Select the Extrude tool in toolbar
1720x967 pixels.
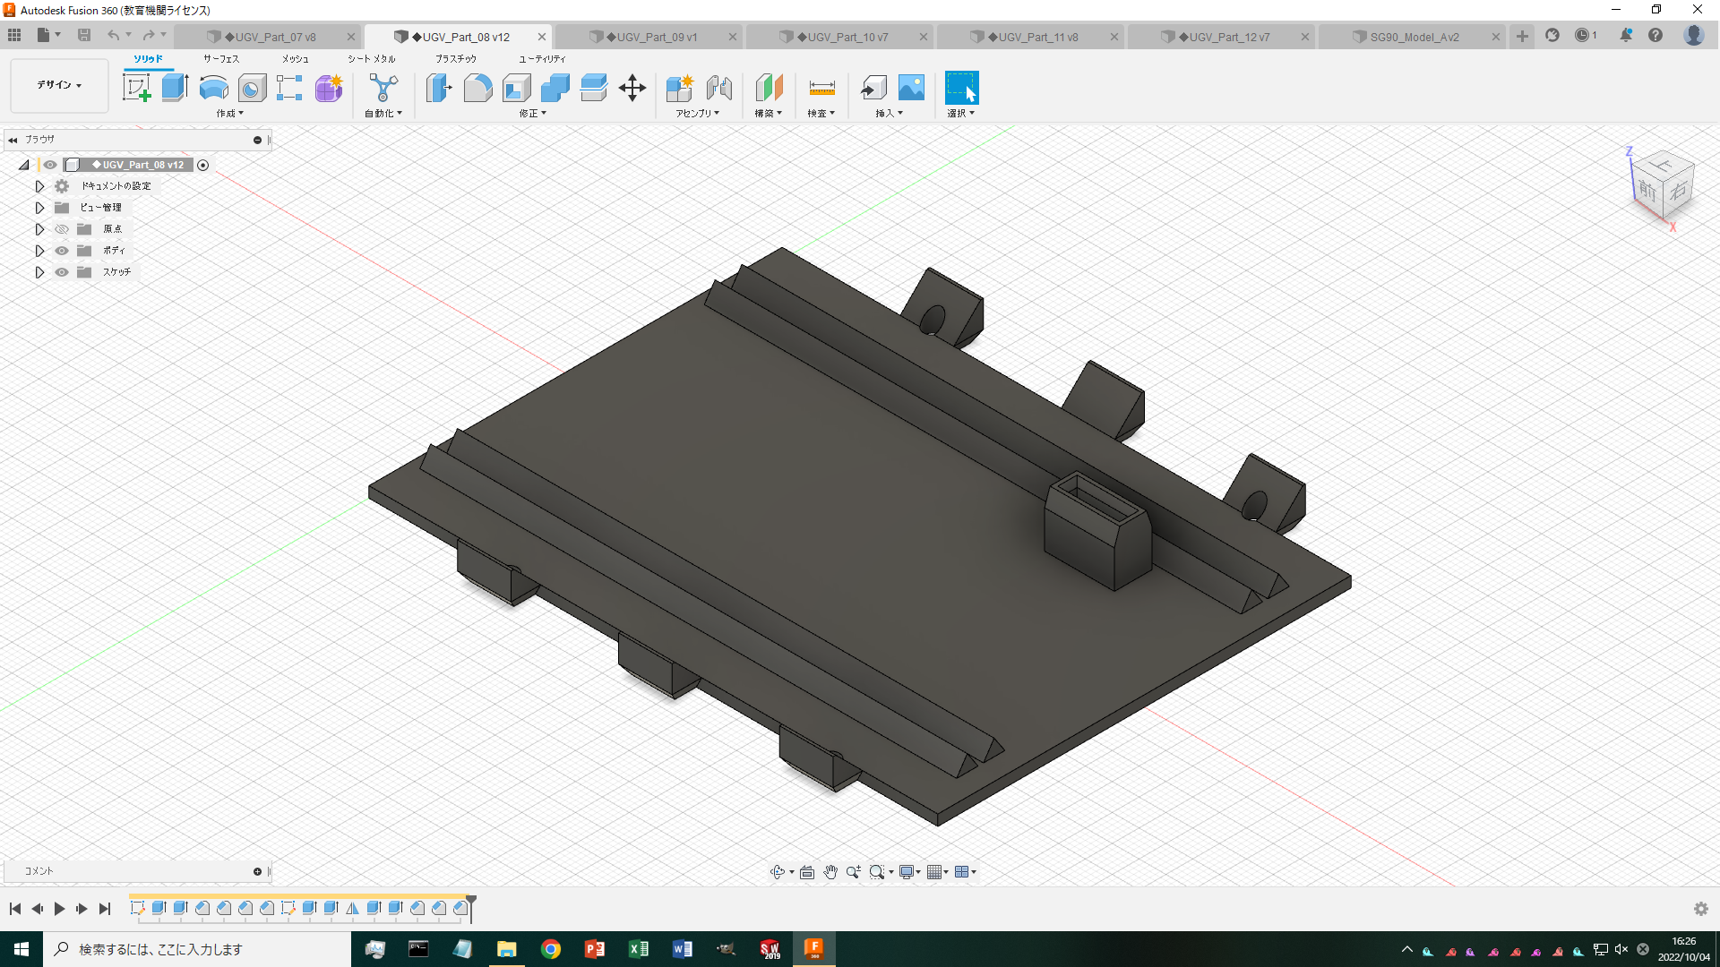[175, 88]
